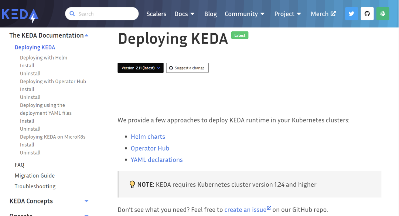Click into the Search field

click(x=105, y=14)
